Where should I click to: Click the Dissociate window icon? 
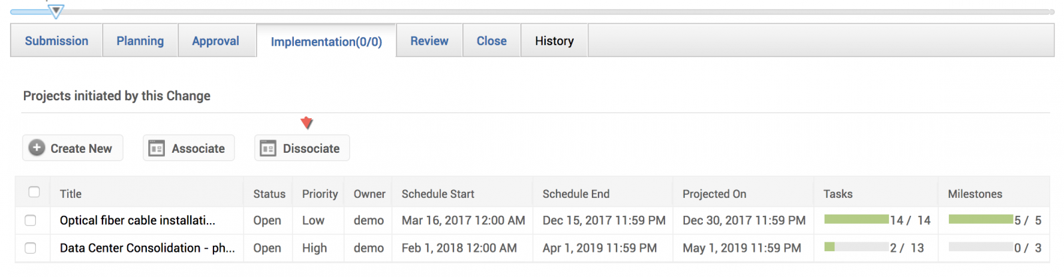click(x=268, y=148)
